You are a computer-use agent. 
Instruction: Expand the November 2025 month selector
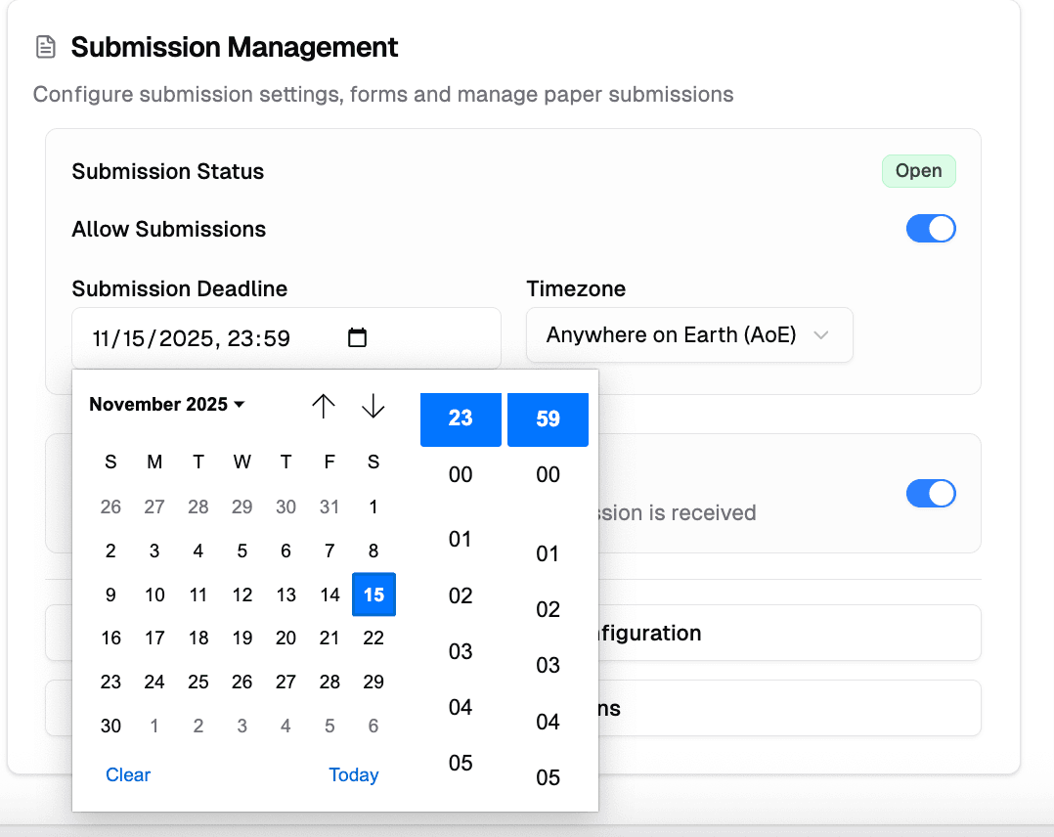click(x=165, y=404)
